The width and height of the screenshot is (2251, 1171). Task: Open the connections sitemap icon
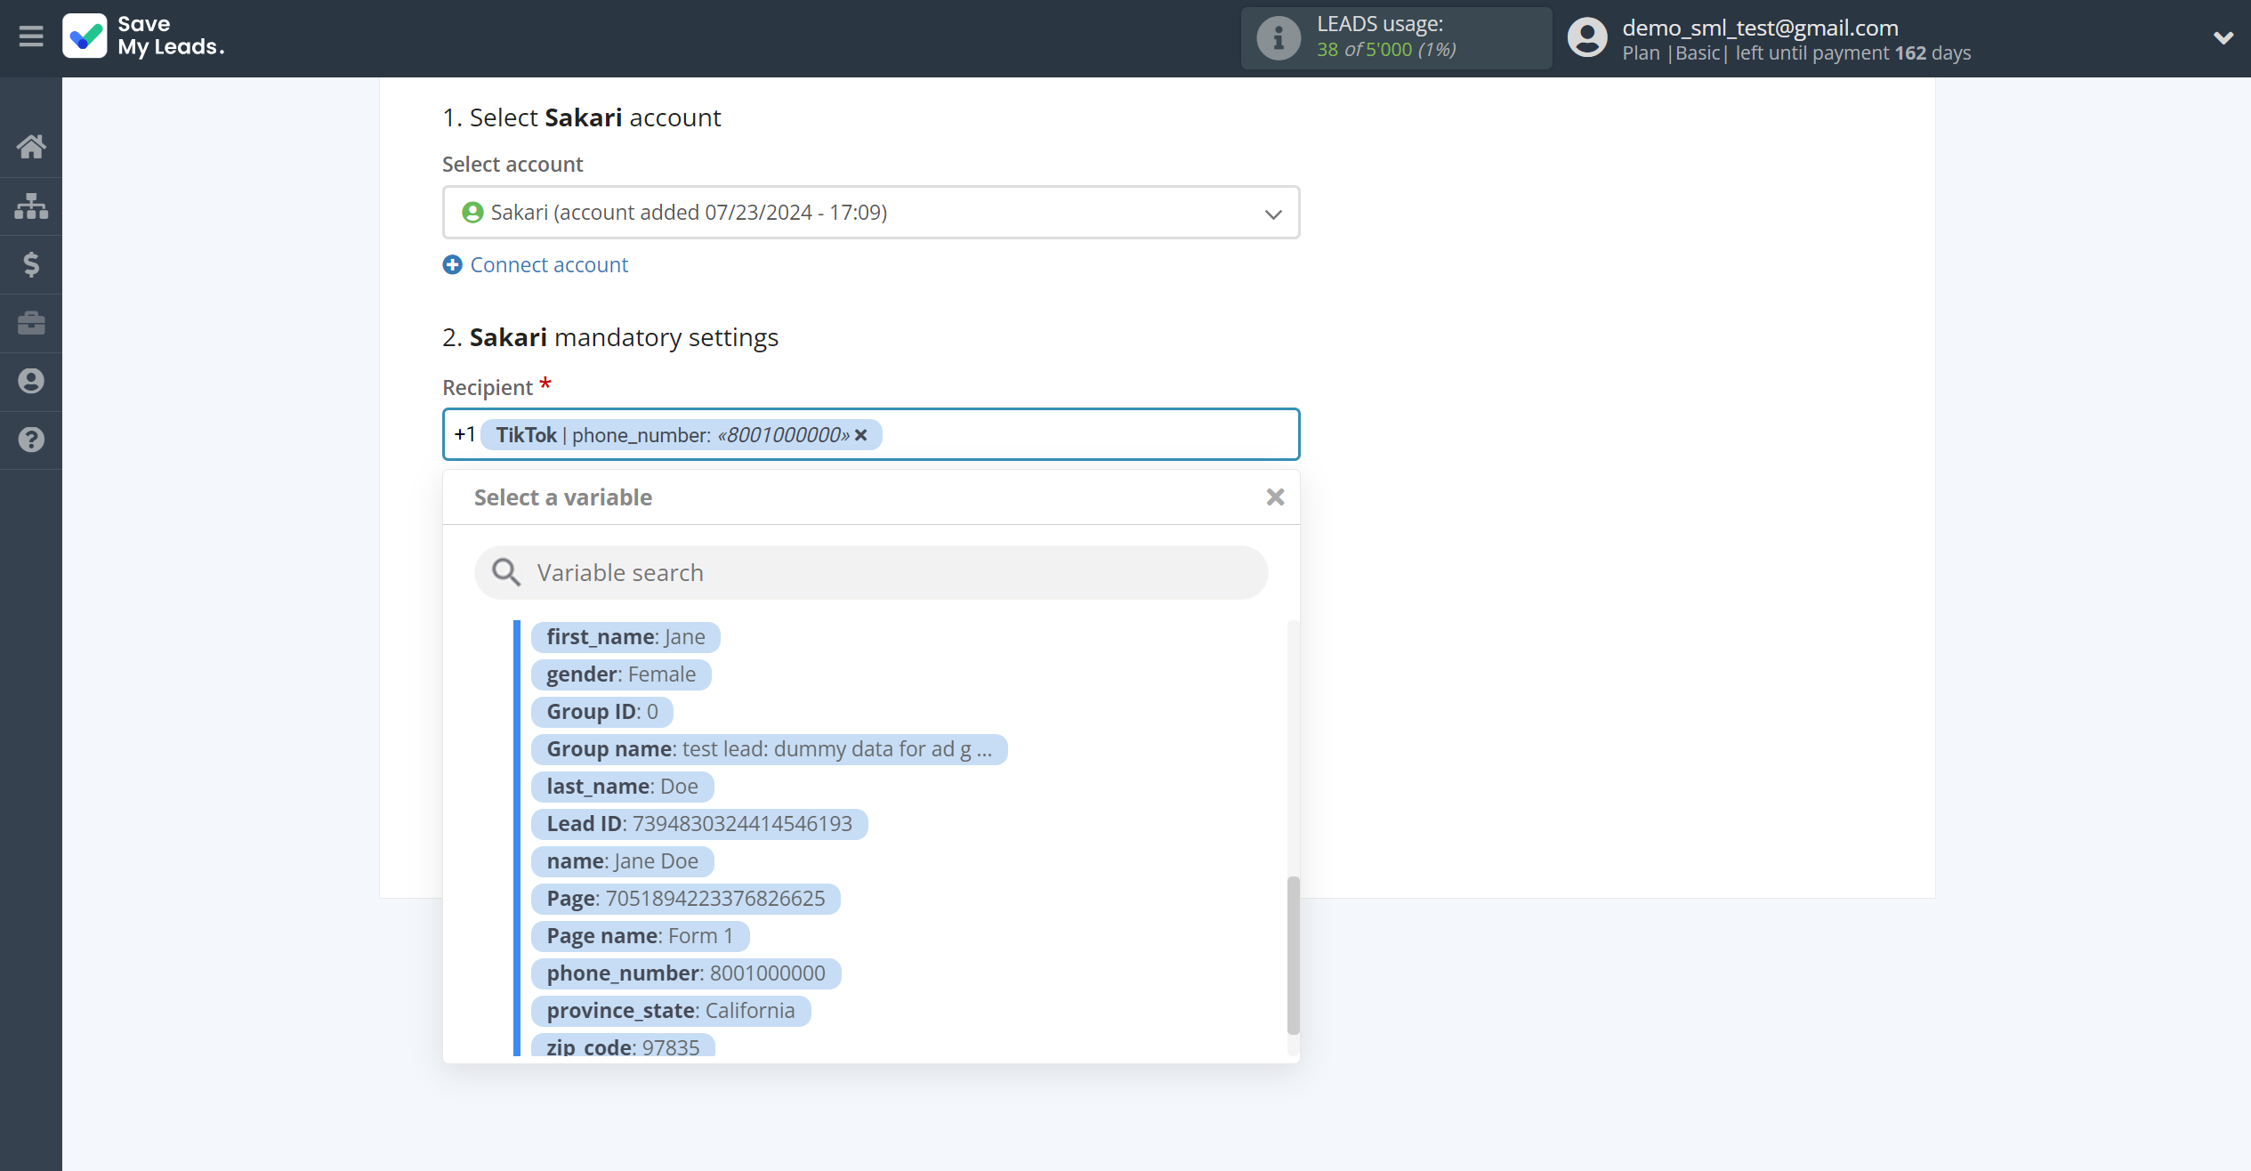[31, 206]
